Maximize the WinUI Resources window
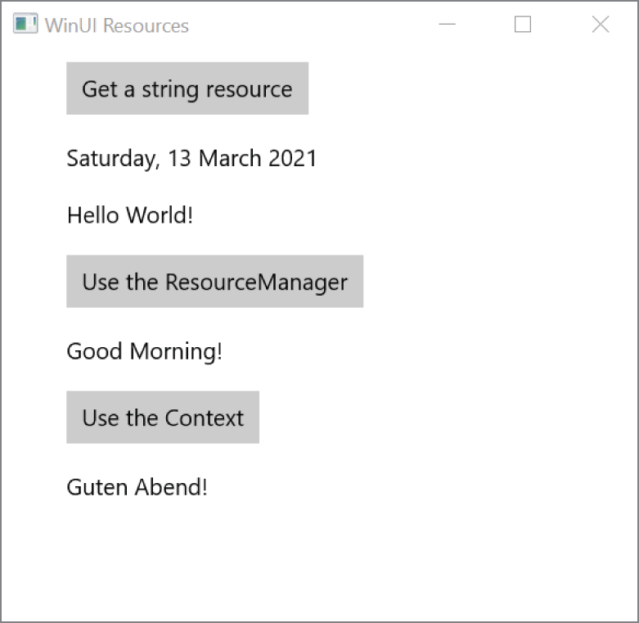639x623 pixels. 523,24
